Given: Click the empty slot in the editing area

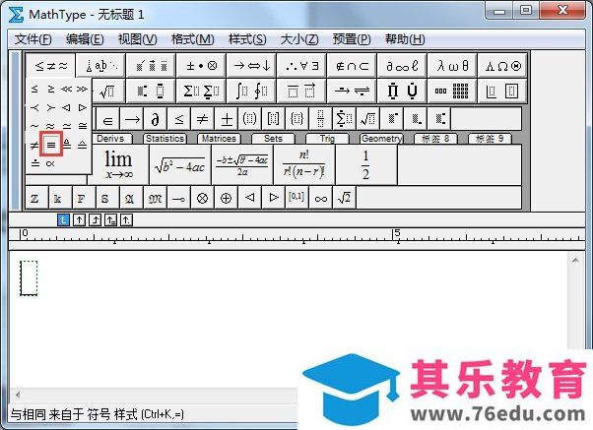Looking at the screenshot, I should (x=29, y=278).
